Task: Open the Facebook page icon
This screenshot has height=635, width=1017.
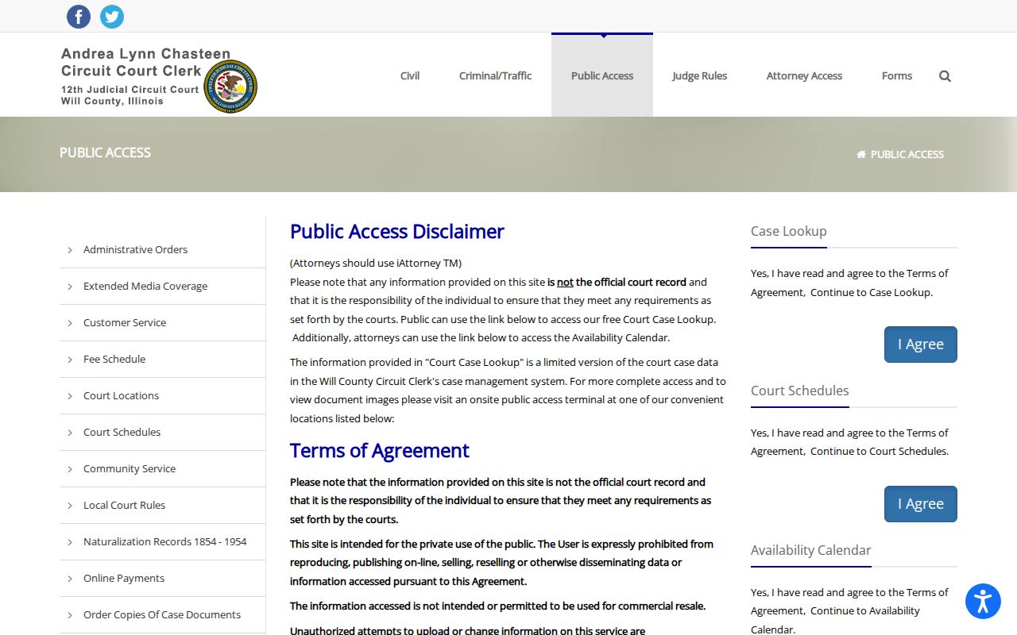Action: pyautogui.click(x=79, y=17)
